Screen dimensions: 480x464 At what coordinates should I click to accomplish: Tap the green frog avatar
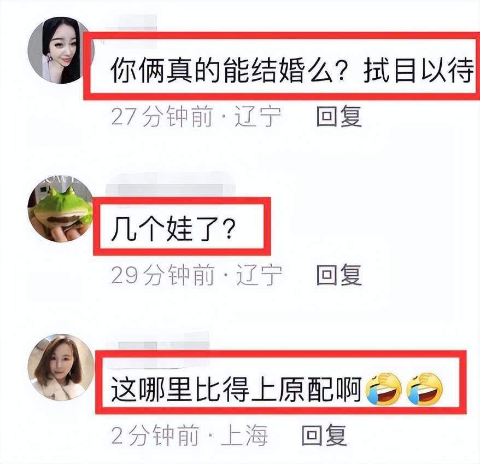(60, 210)
